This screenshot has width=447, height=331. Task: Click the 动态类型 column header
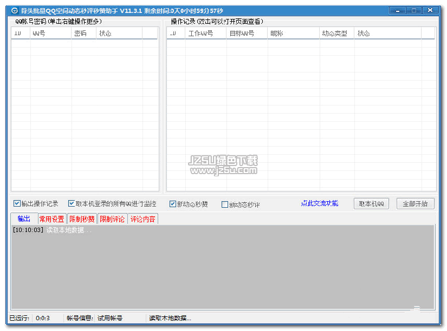tap(336, 34)
